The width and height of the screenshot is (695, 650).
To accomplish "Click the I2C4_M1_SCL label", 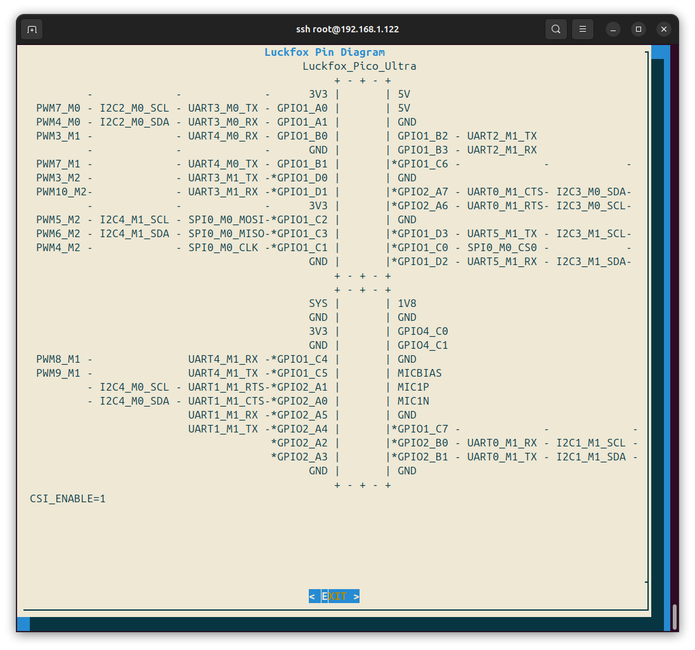I will [134, 220].
